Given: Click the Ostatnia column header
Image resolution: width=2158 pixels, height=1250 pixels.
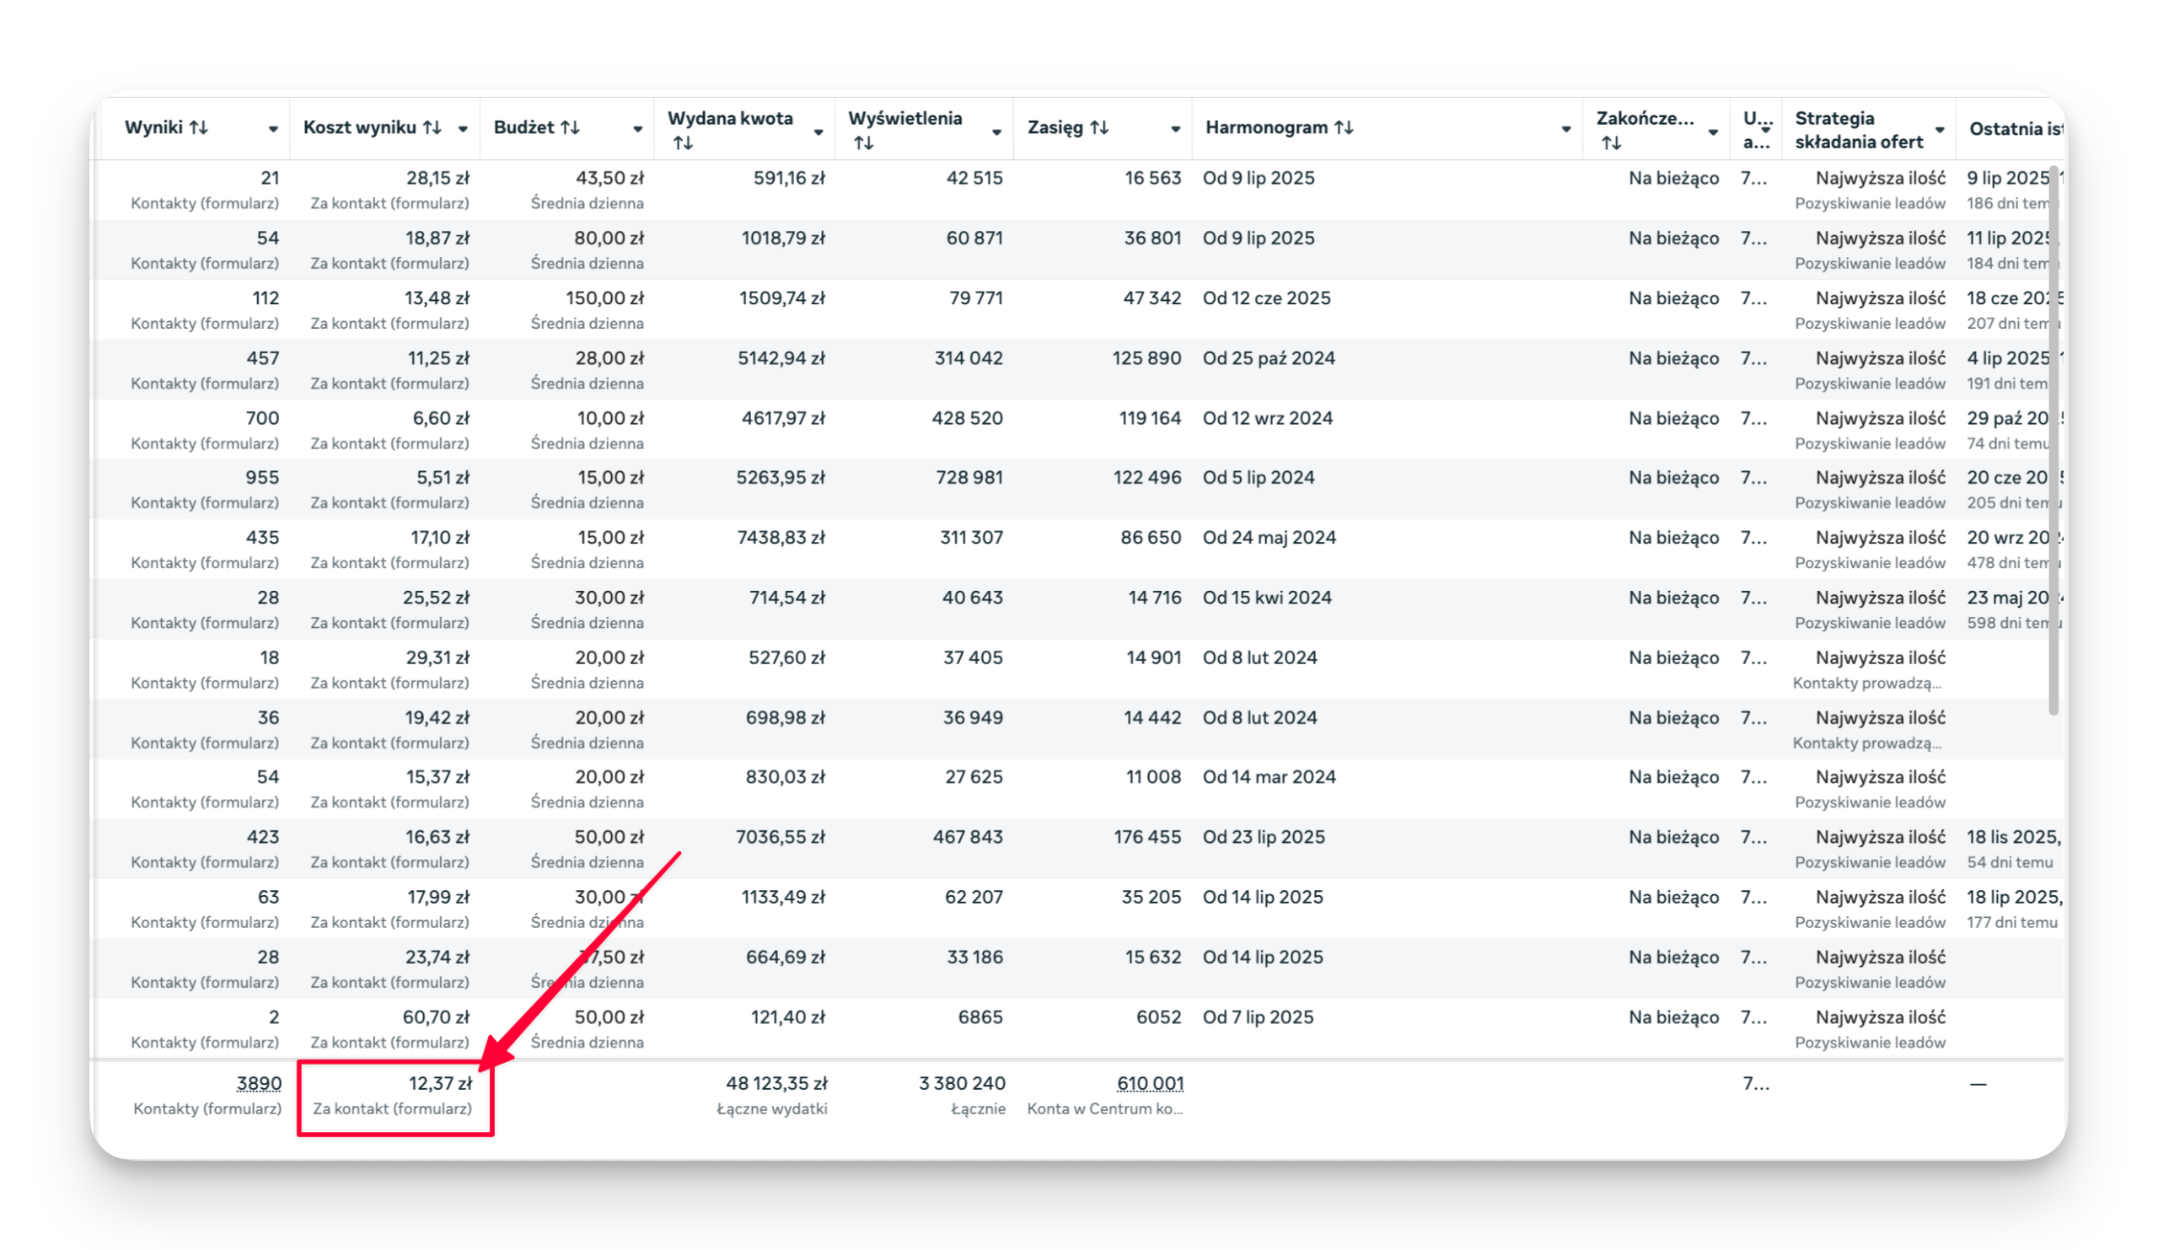Looking at the screenshot, I should 2012,129.
